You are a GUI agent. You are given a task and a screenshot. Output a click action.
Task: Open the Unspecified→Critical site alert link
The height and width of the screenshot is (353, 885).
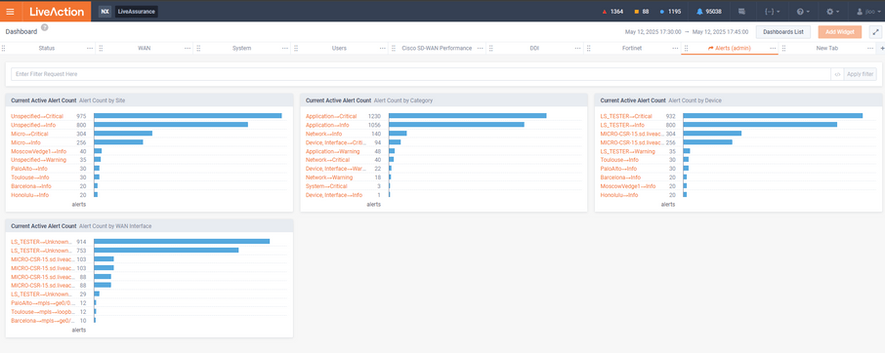pyautogui.click(x=37, y=116)
